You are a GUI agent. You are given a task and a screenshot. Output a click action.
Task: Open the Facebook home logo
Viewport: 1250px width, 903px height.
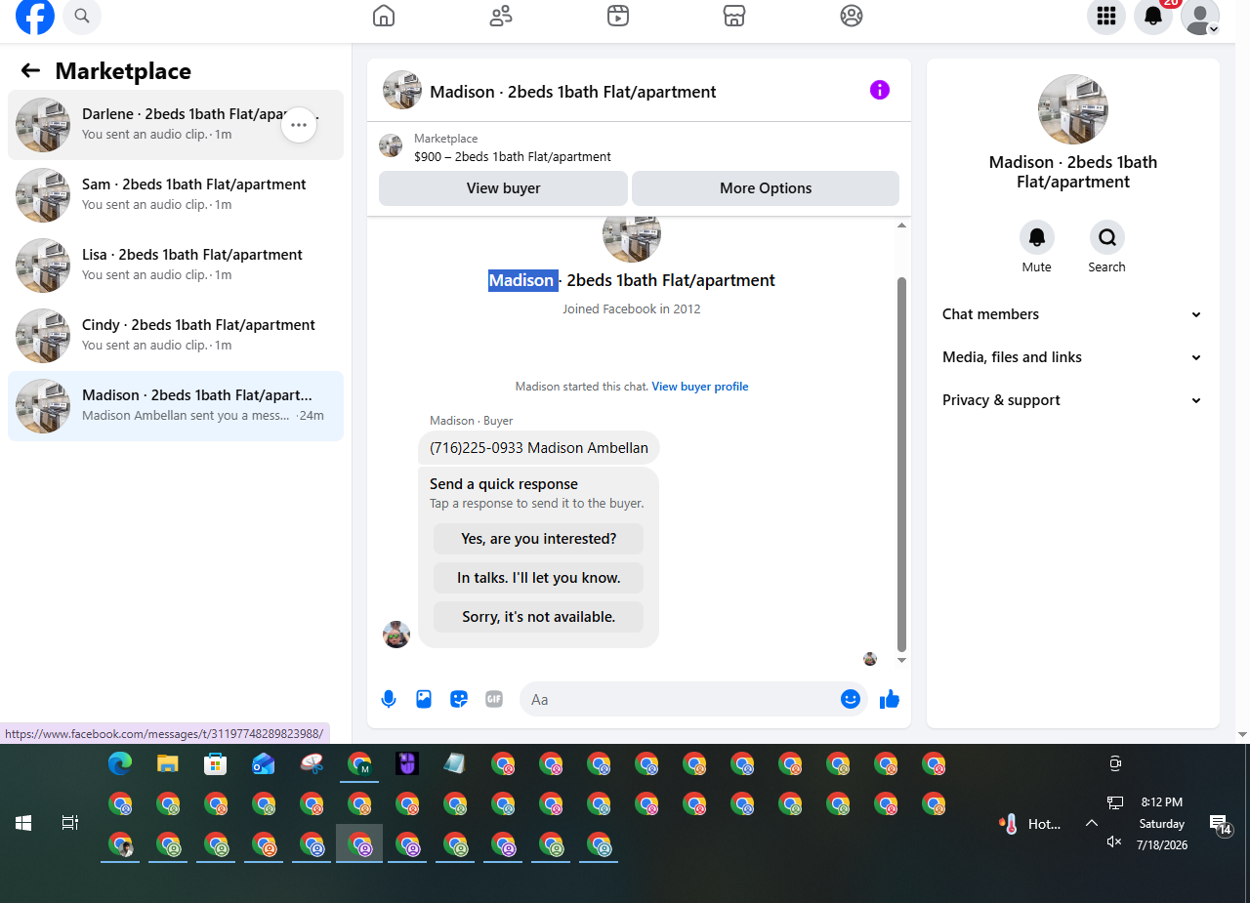tap(35, 16)
